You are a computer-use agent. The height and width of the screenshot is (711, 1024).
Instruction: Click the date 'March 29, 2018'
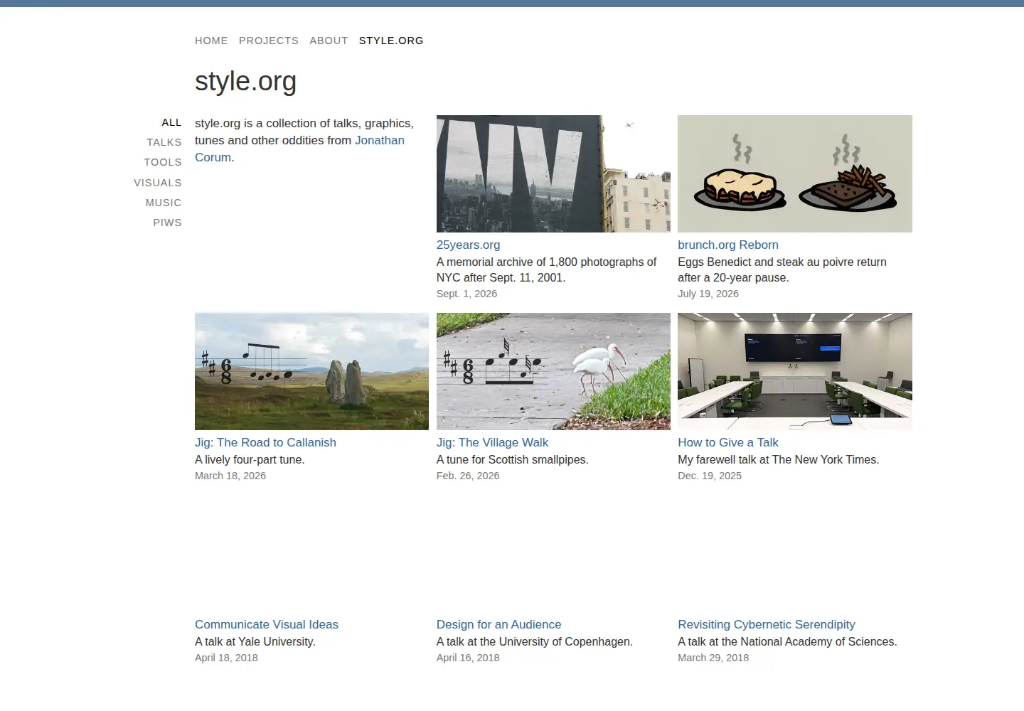[x=713, y=658]
